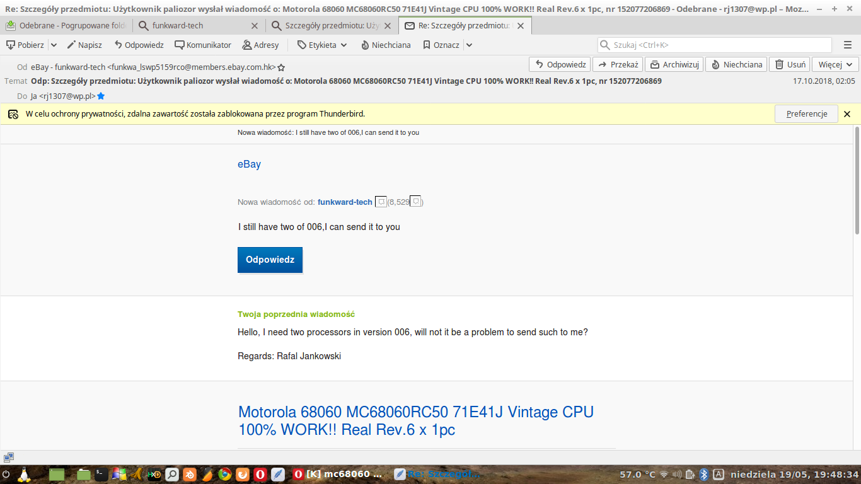Screen dimensions: 861x484
Task: Close the funkward-tech tab
Action: click(x=255, y=26)
